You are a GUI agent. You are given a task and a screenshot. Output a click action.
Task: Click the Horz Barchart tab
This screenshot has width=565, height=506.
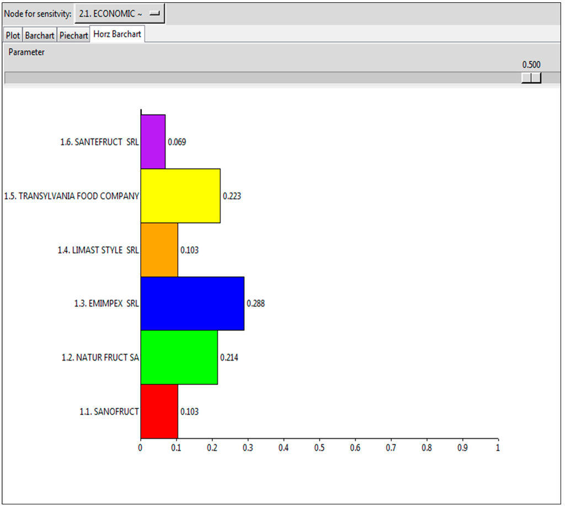point(117,34)
